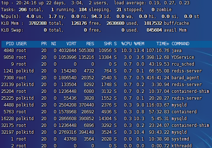Viewport: 212px width, 148px height.
Task: Click PID 25225 of redis-server
Action: pyautogui.click(x=8, y=98)
